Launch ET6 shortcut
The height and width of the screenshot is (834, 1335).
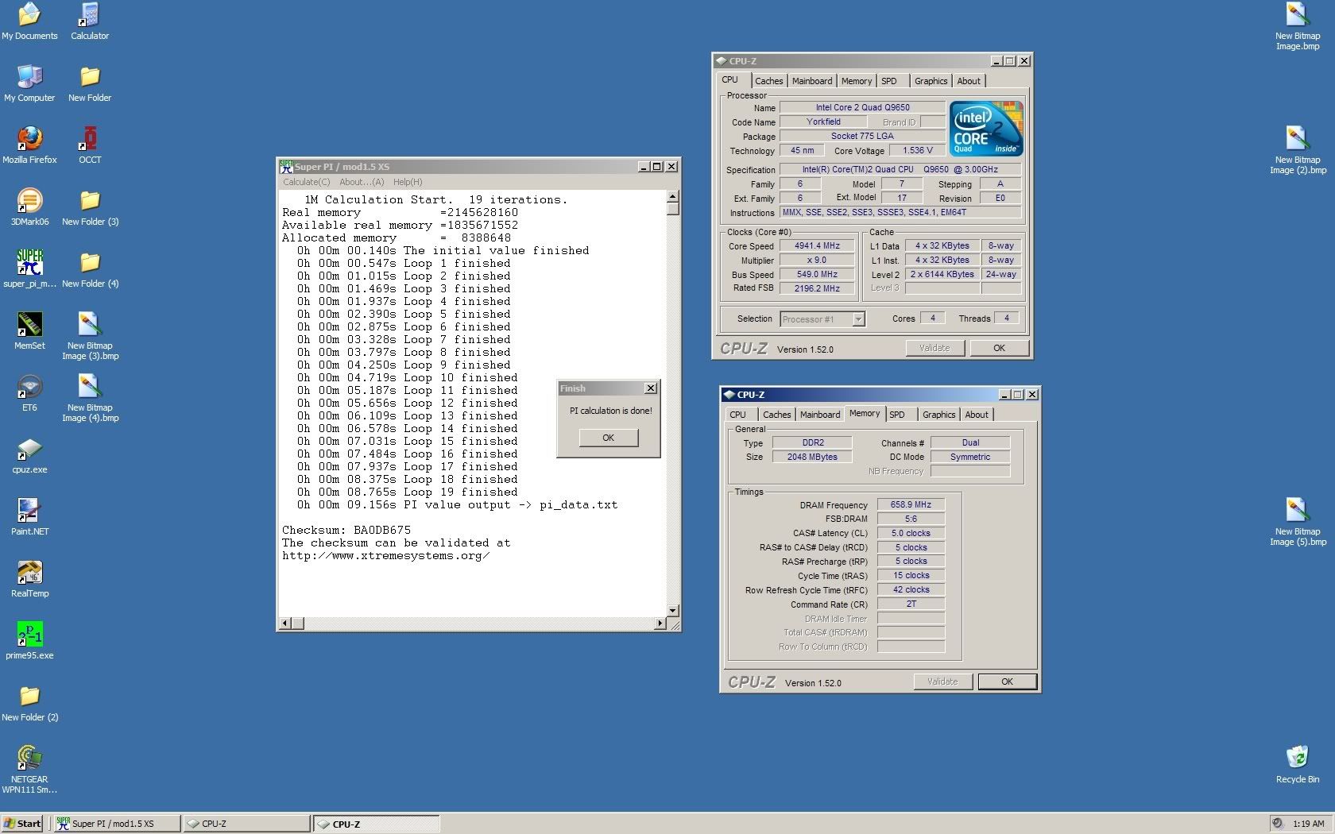point(29,392)
